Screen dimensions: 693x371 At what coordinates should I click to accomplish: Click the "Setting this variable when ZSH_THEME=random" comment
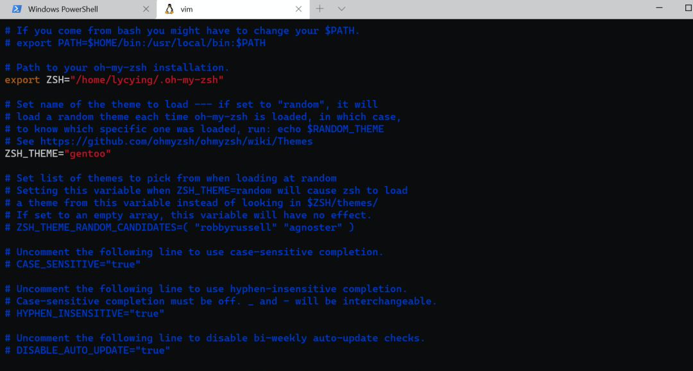click(206, 191)
